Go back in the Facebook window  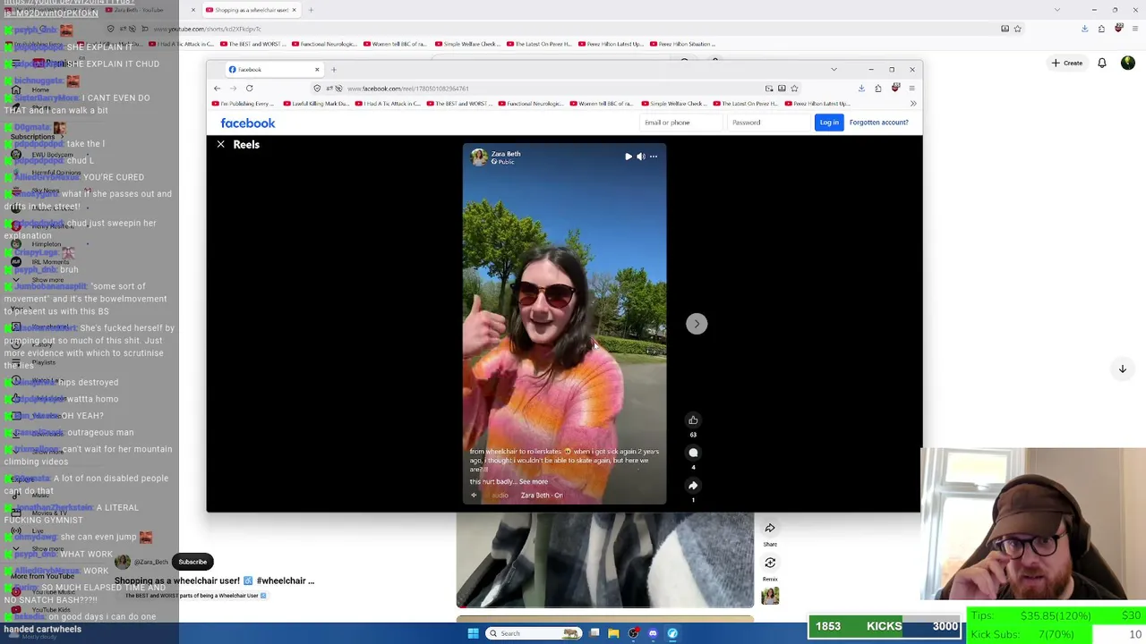[x=217, y=89]
